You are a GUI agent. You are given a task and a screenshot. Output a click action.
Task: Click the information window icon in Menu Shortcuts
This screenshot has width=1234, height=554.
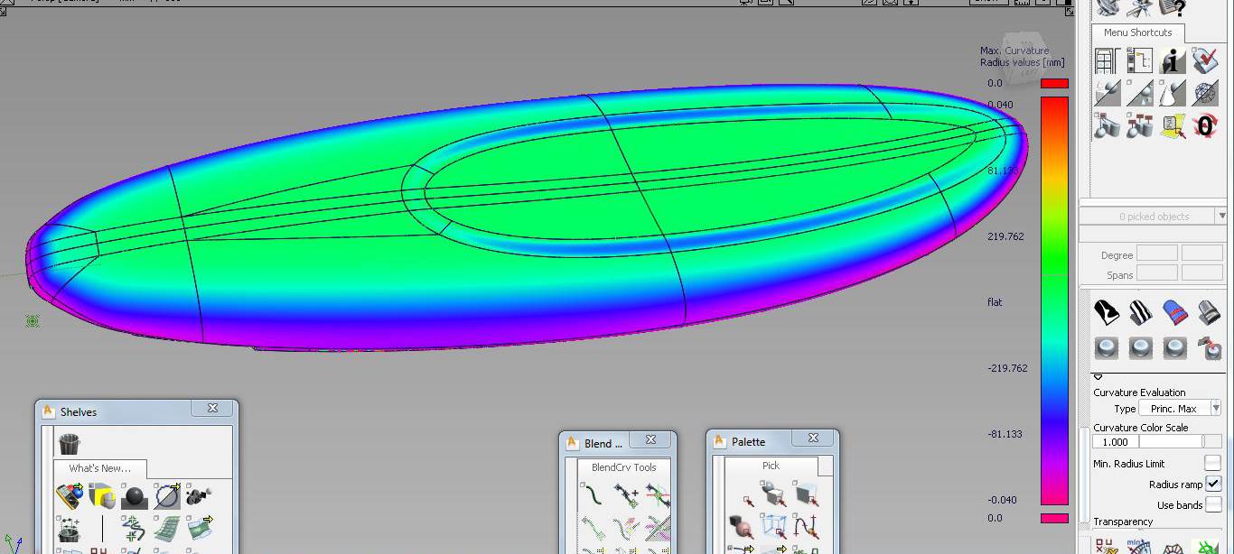pos(1173,60)
